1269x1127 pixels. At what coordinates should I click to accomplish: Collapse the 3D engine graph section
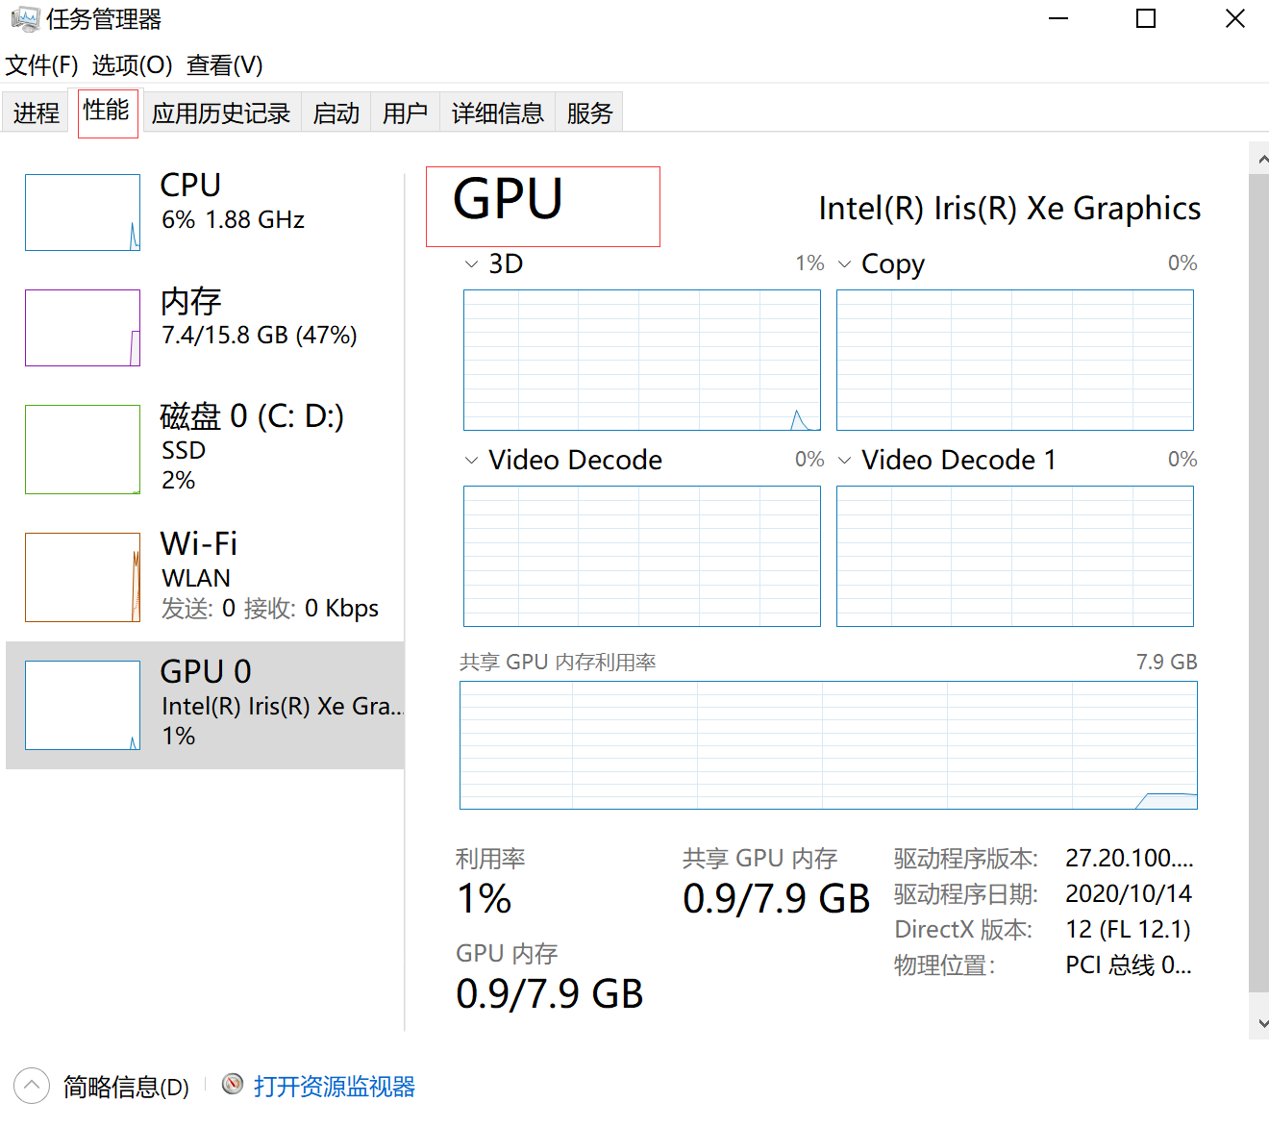472,263
